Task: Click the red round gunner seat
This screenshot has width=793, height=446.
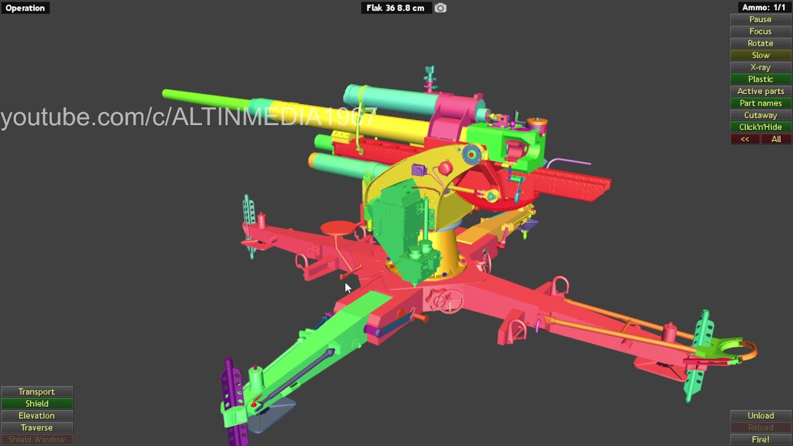Action: pos(339,228)
